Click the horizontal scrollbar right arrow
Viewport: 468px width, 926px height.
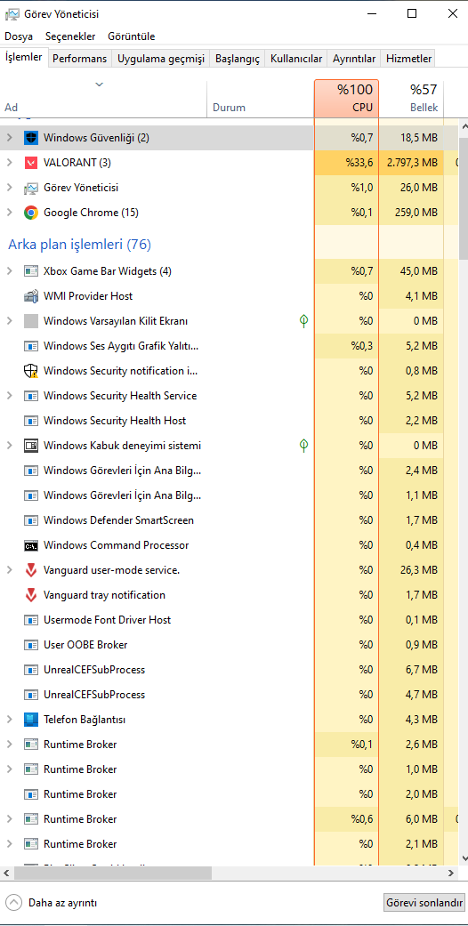pyautogui.click(x=451, y=873)
